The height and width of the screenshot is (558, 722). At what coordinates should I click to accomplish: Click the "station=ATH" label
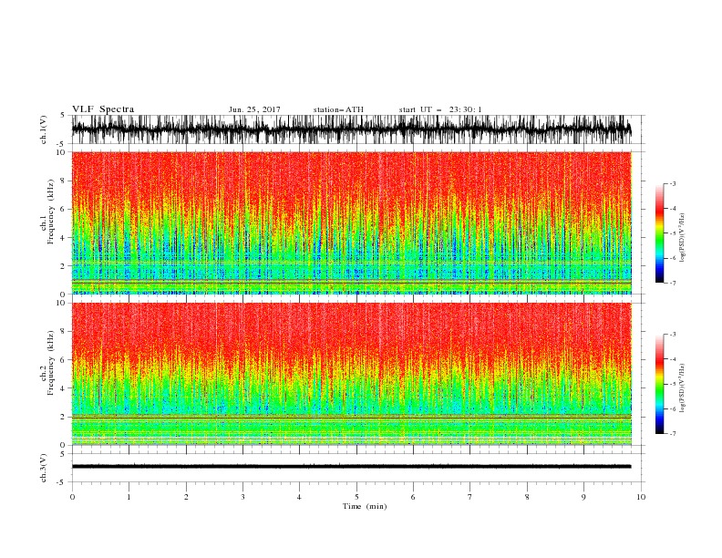338,109
